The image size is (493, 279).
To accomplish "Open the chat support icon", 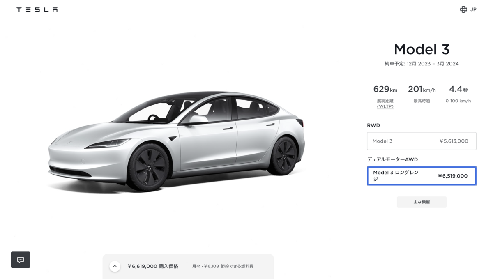I will click(x=21, y=260).
